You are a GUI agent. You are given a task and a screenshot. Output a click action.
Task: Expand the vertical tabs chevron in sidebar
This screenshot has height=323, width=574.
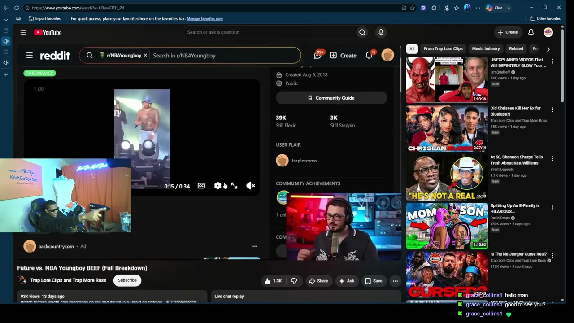tap(6, 20)
